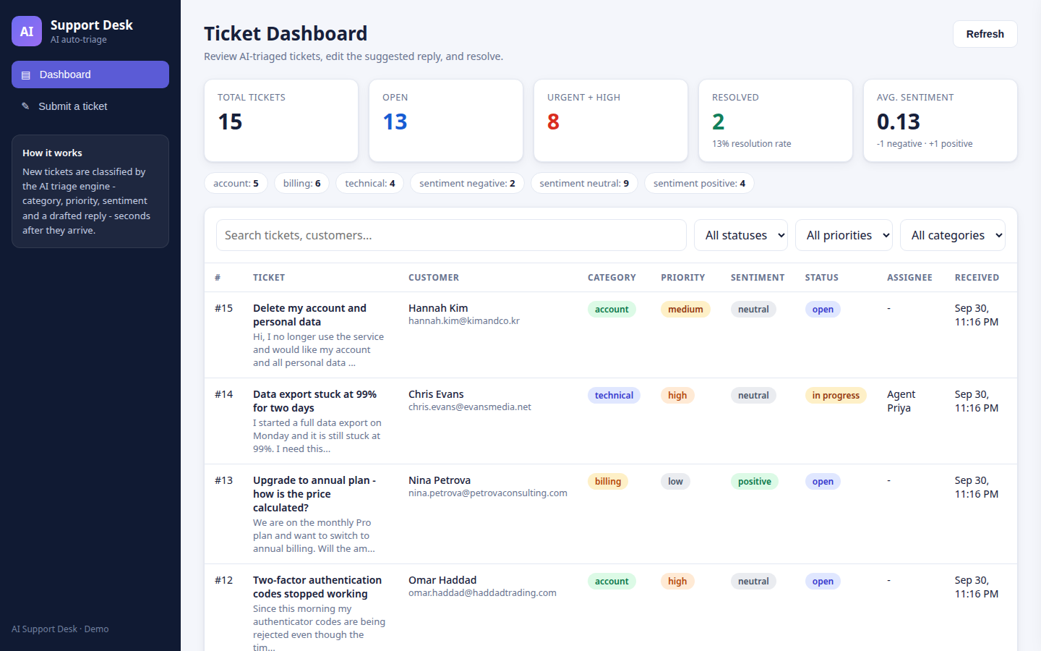
Task: Click the positive sentiment badge
Action: click(x=754, y=482)
